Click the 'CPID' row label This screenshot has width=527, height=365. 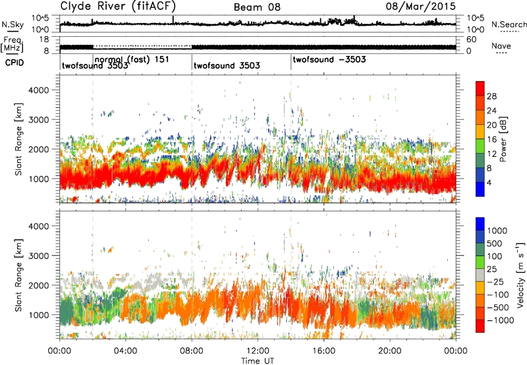point(14,63)
